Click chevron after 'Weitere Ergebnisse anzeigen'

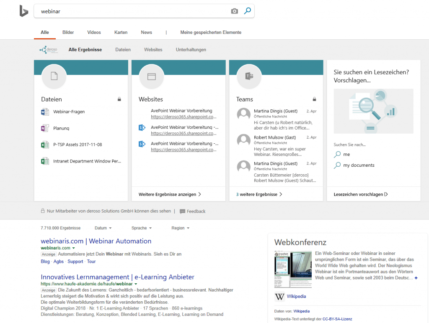click(x=200, y=194)
